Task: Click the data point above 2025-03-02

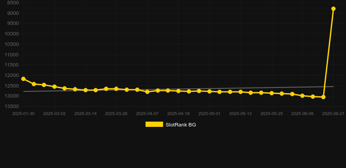Action: pyautogui.click(x=54, y=87)
